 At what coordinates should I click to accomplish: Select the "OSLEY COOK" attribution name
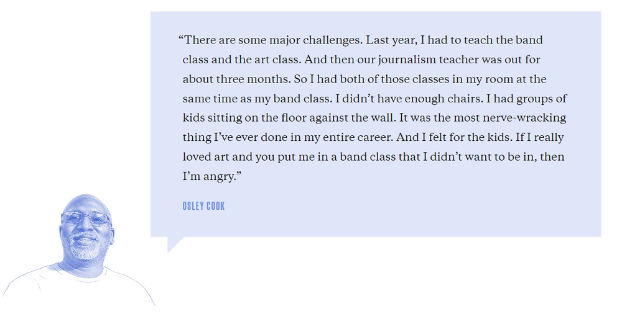tap(203, 205)
